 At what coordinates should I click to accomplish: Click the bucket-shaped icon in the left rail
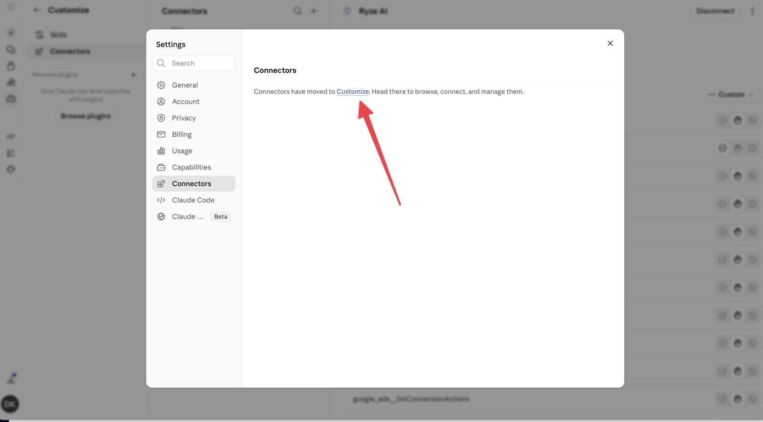pyautogui.click(x=11, y=66)
